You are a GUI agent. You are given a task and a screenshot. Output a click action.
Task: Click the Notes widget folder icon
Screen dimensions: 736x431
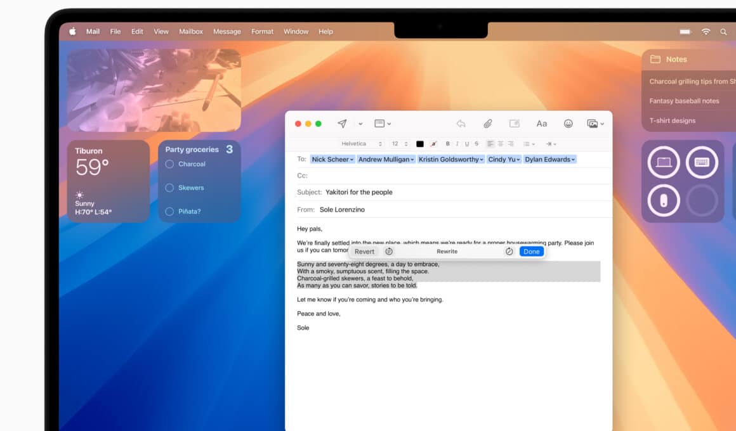[655, 59]
